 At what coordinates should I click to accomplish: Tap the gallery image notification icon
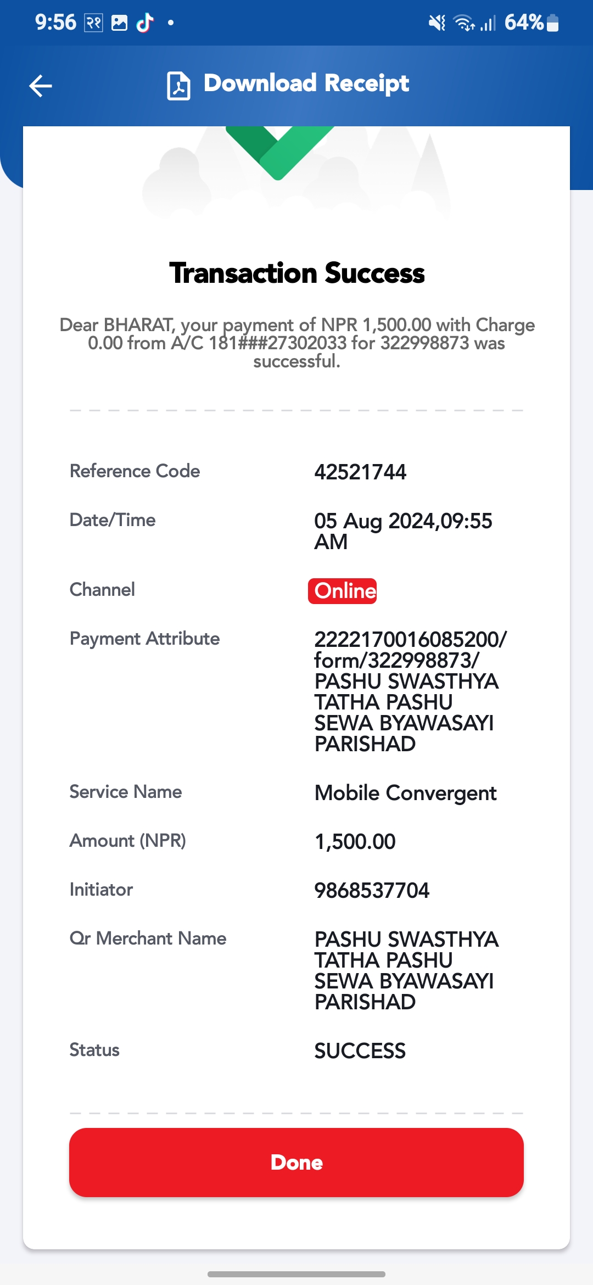coord(119,23)
